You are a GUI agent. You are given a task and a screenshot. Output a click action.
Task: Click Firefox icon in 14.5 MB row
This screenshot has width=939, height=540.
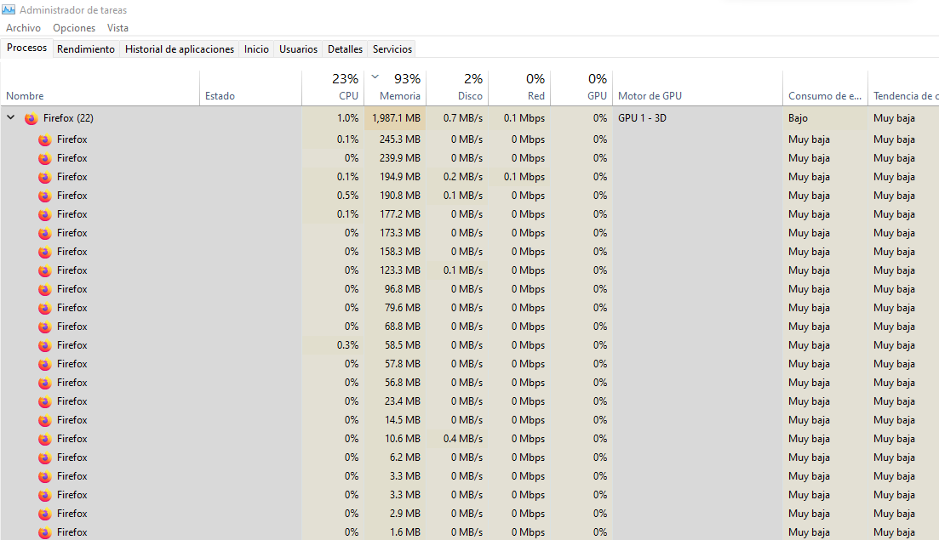44,421
